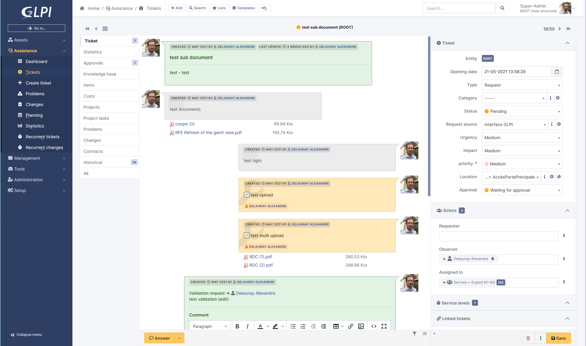Click the Knowledge base tab in sidebar

click(100, 74)
